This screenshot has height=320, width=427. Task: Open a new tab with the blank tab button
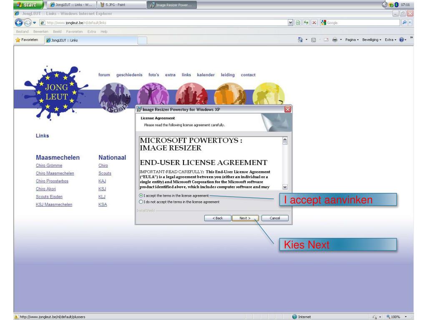[x=142, y=40]
